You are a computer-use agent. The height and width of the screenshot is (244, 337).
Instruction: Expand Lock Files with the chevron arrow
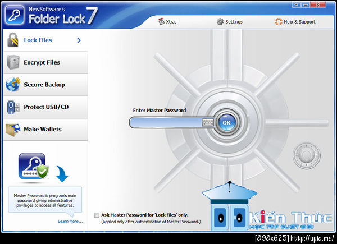click(x=79, y=40)
